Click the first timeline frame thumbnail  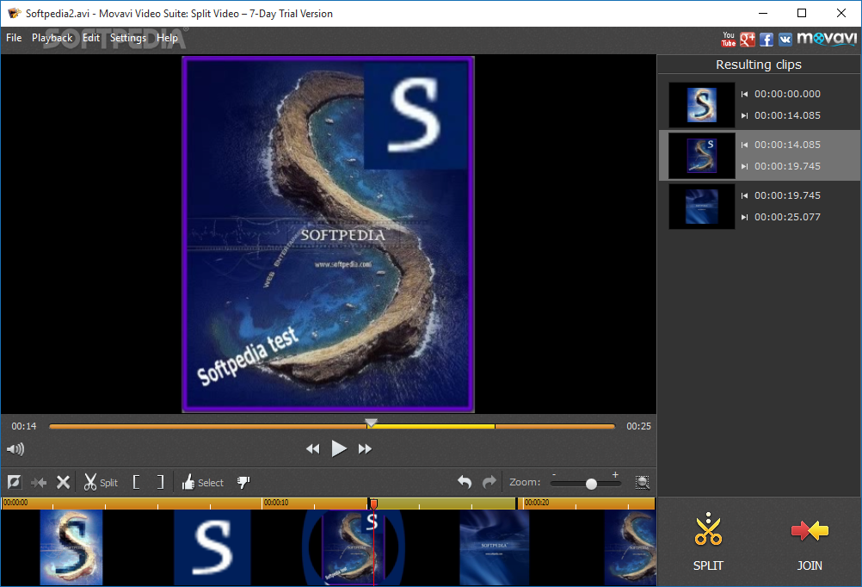coord(71,547)
